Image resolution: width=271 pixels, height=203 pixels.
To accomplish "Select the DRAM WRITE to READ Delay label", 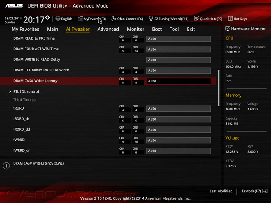I will click(x=37, y=60).
